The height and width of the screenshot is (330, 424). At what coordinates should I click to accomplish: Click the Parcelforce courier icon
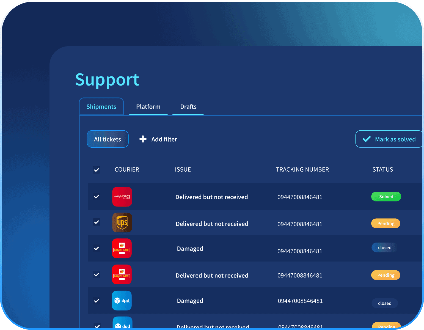pos(122,197)
